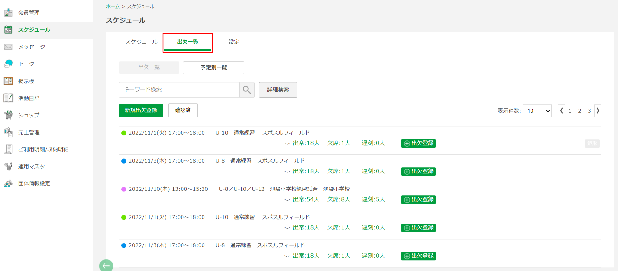
Task: Focus the キーワード検索 input field
Action: [179, 90]
